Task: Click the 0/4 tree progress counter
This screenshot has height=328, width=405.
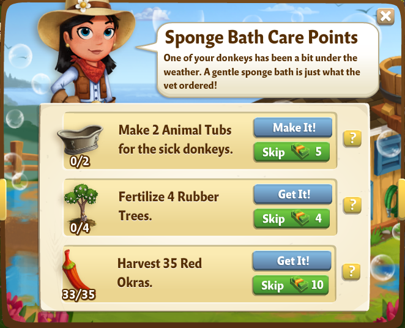Action: coord(80,228)
